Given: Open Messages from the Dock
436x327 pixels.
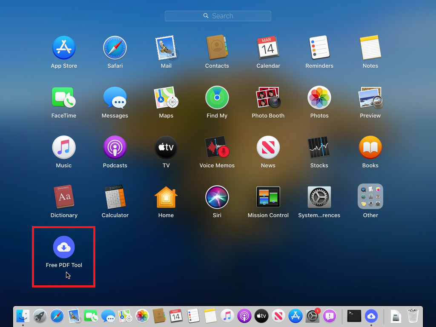Looking at the screenshot, I should (108, 316).
